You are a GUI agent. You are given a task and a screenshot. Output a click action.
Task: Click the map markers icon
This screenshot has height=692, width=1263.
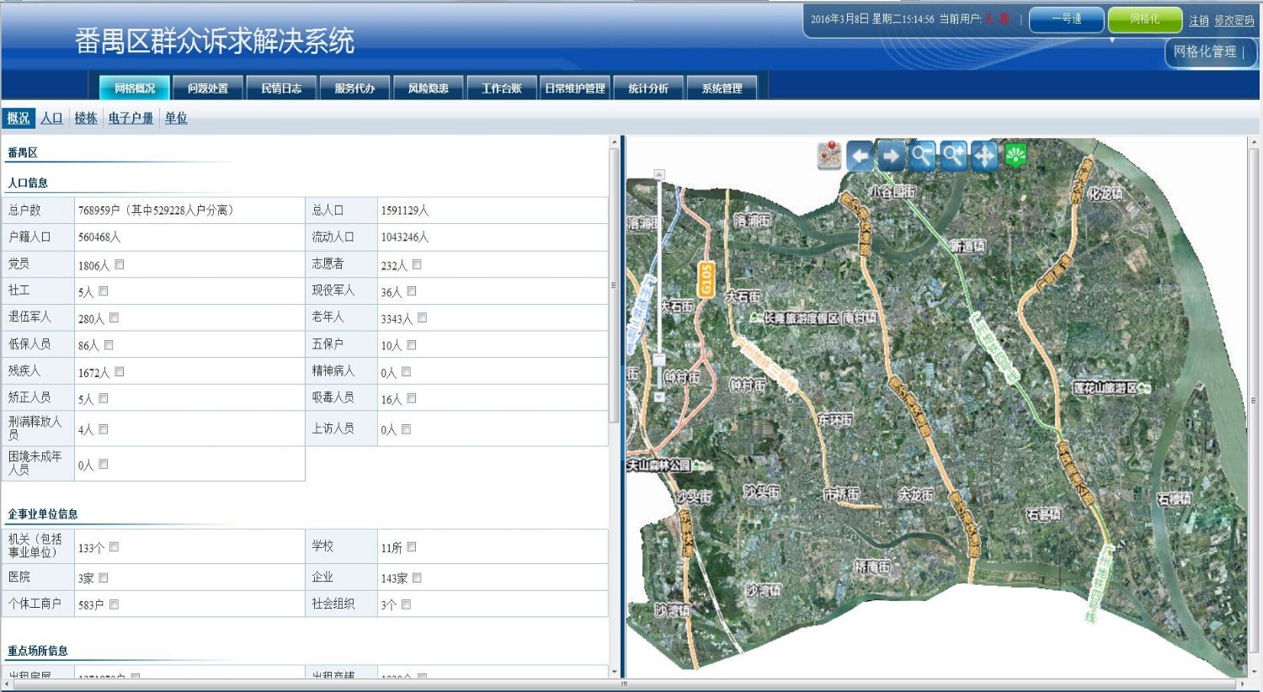click(829, 156)
